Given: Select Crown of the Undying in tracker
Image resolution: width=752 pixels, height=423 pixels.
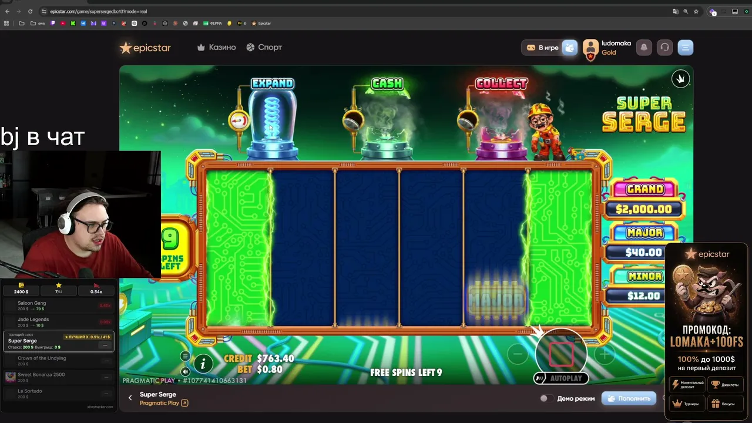Looking at the screenshot, I should [58, 361].
